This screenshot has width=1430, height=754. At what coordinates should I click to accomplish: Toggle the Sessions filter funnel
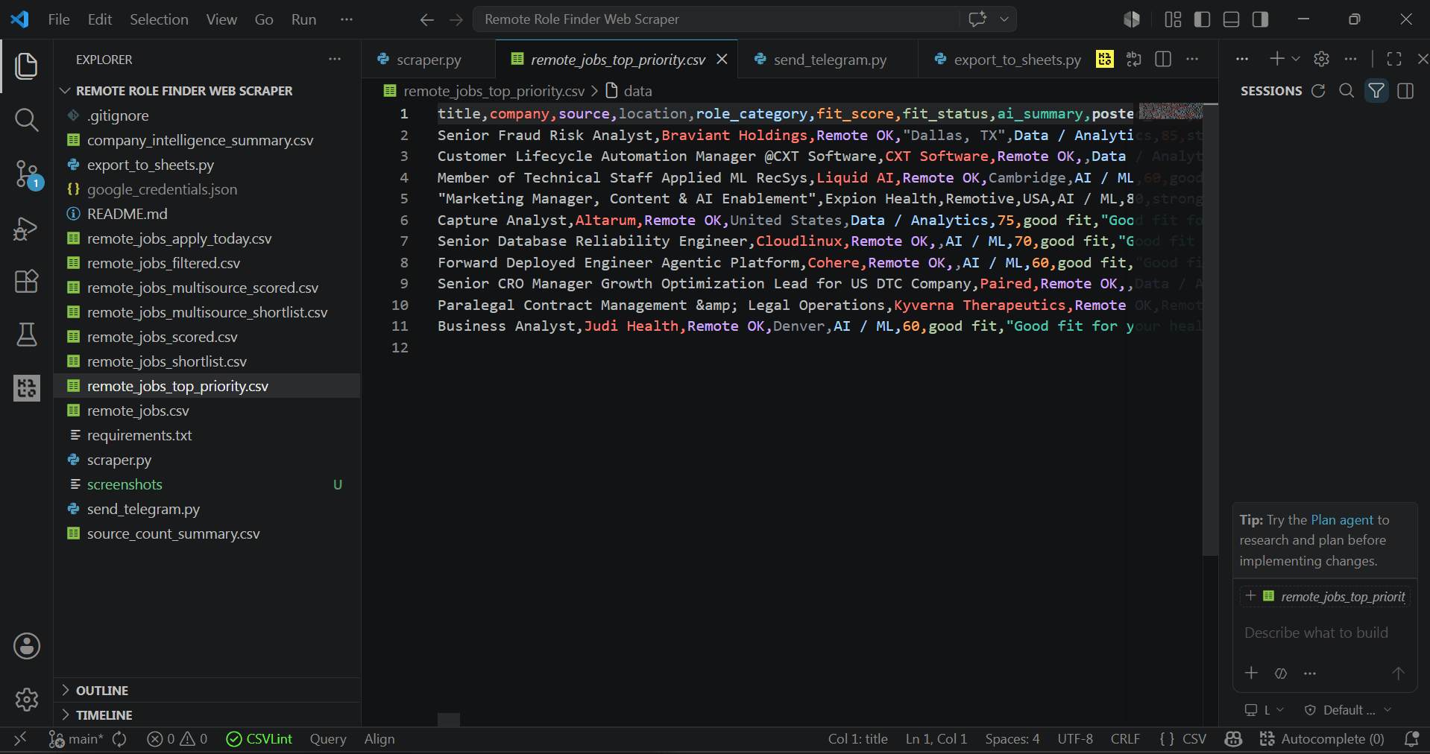(1376, 91)
